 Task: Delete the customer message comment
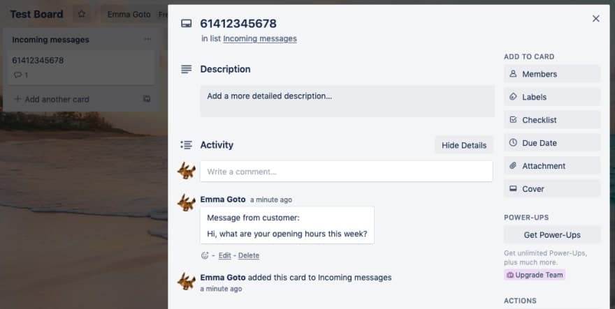pos(248,256)
